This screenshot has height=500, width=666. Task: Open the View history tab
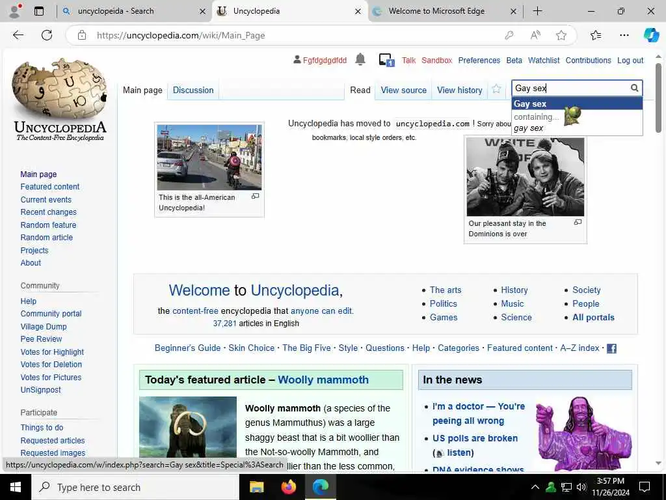click(x=460, y=90)
